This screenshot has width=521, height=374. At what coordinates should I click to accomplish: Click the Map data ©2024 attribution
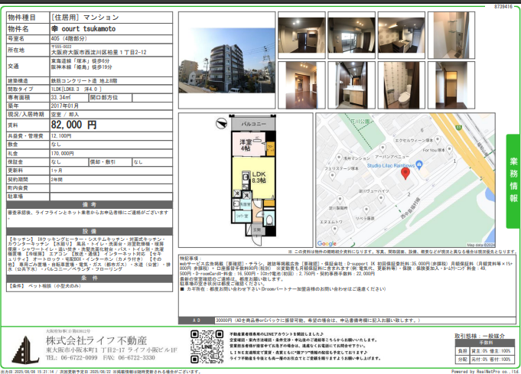coord(480,245)
